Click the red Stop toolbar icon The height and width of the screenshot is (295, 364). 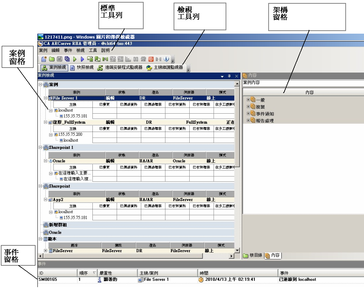click(x=151, y=59)
